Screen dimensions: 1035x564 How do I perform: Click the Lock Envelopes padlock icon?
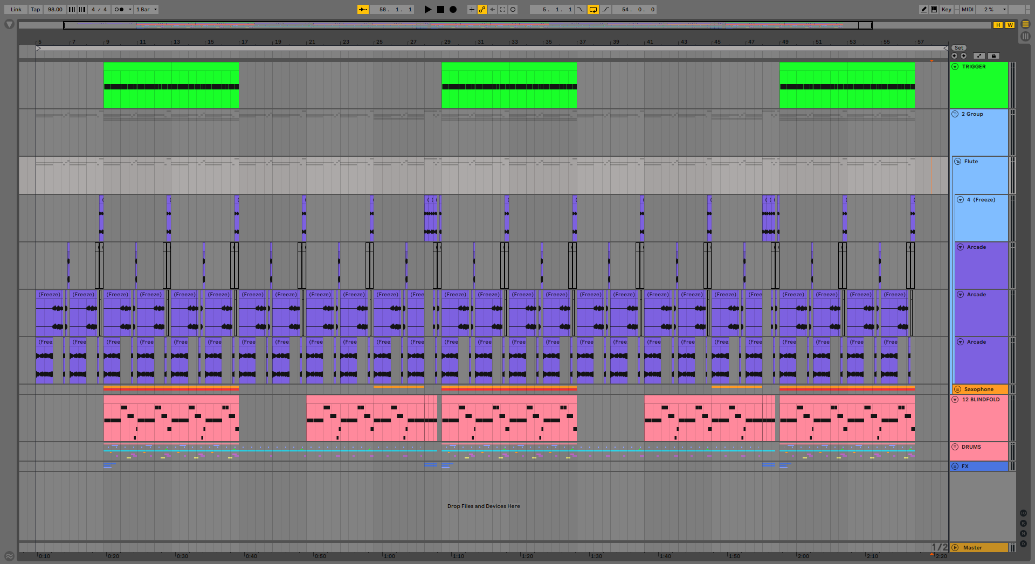pos(993,55)
